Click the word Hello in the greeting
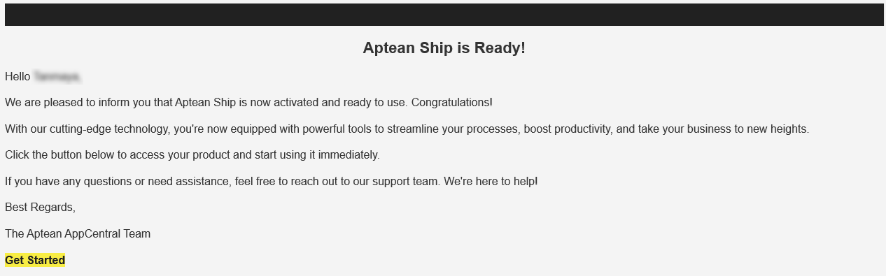This screenshot has width=886, height=276. 17,76
